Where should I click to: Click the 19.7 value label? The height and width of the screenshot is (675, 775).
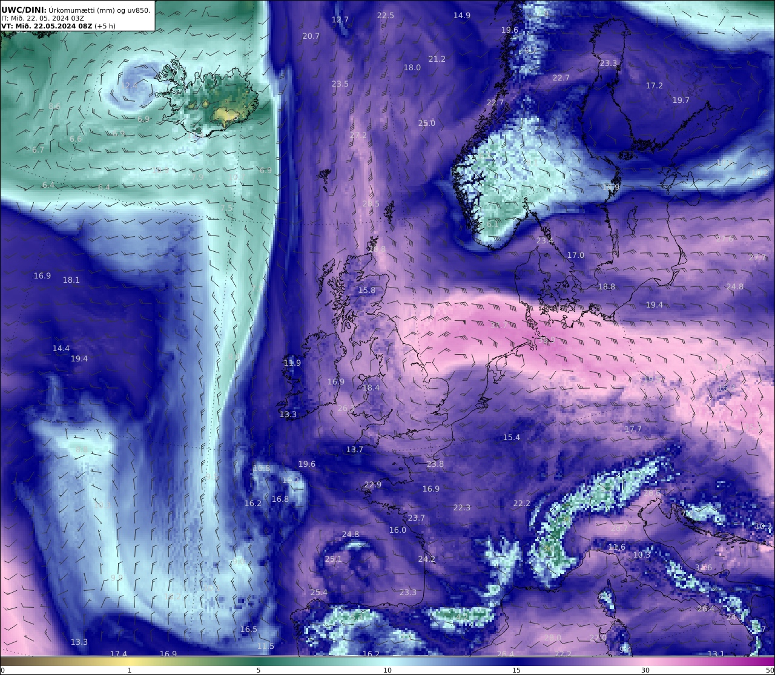click(x=681, y=100)
